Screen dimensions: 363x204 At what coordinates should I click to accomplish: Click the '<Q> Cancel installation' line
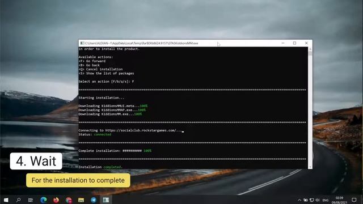[100, 69]
